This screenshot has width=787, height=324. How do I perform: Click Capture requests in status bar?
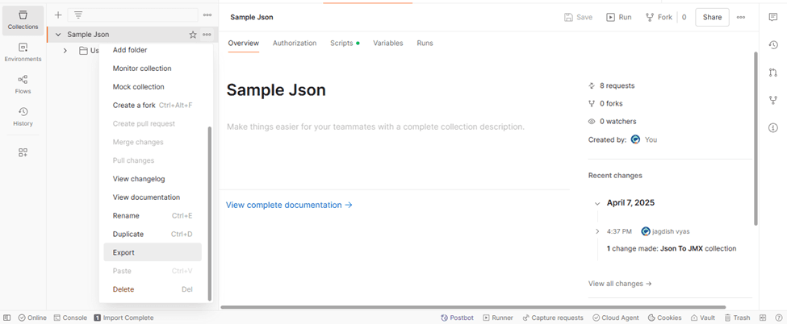click(553, 318)
